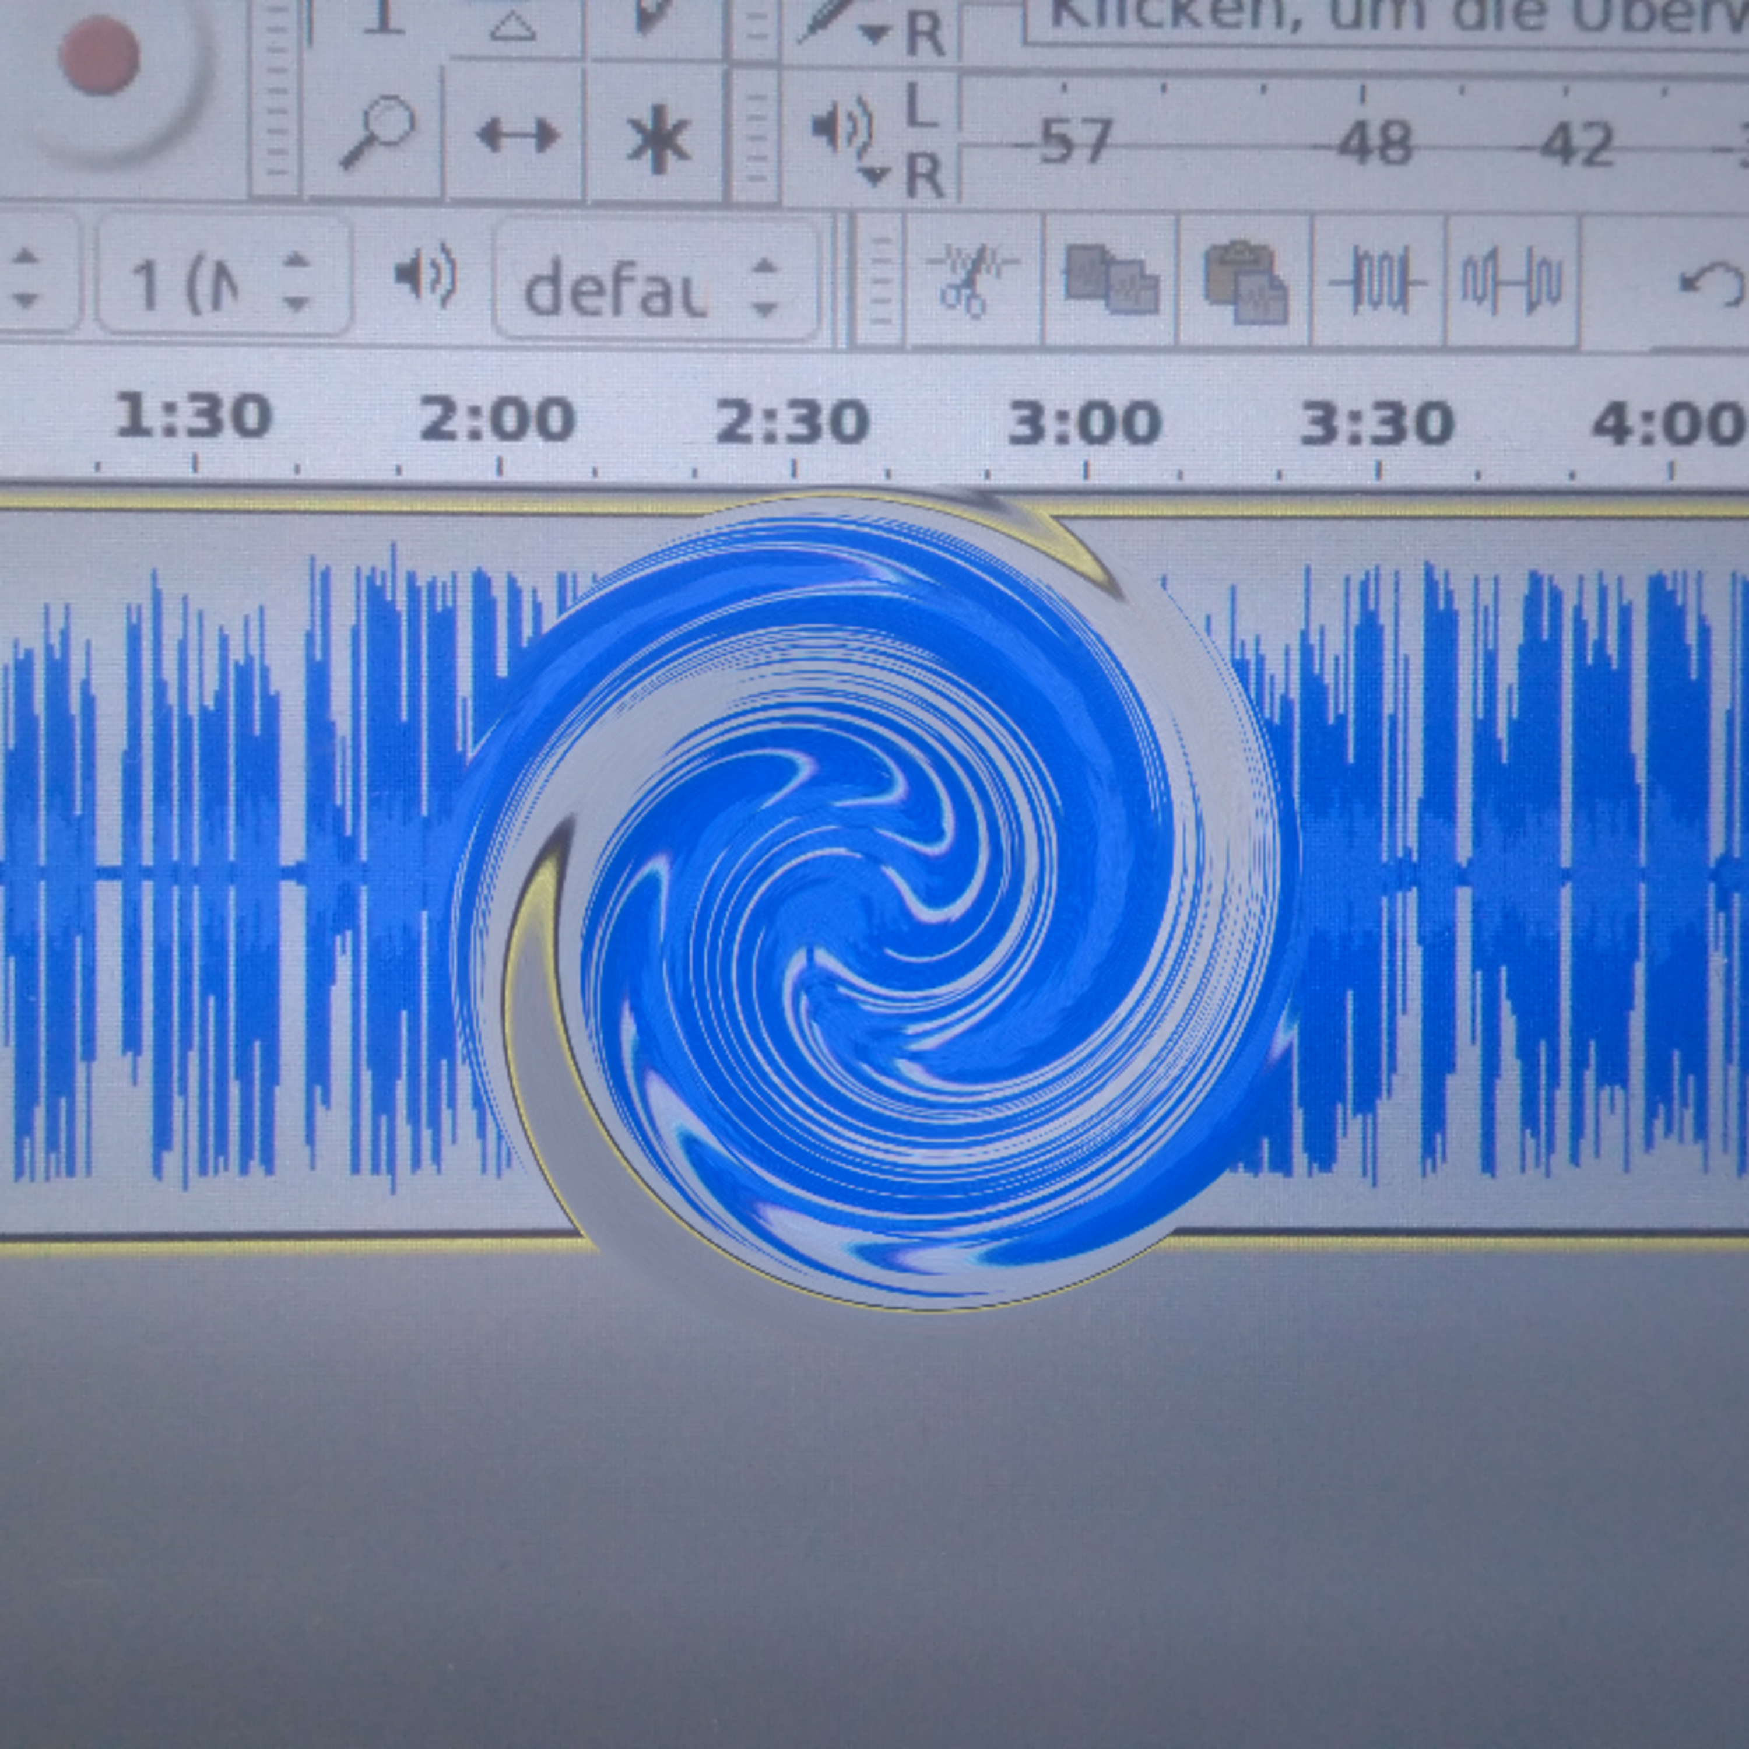Open the 'defau' playback device dropdown
This screenshot has height=1749, width=1749.
click(655, 280)
